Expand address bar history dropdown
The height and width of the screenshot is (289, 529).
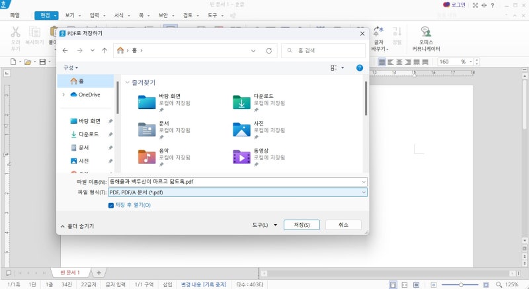253,50
